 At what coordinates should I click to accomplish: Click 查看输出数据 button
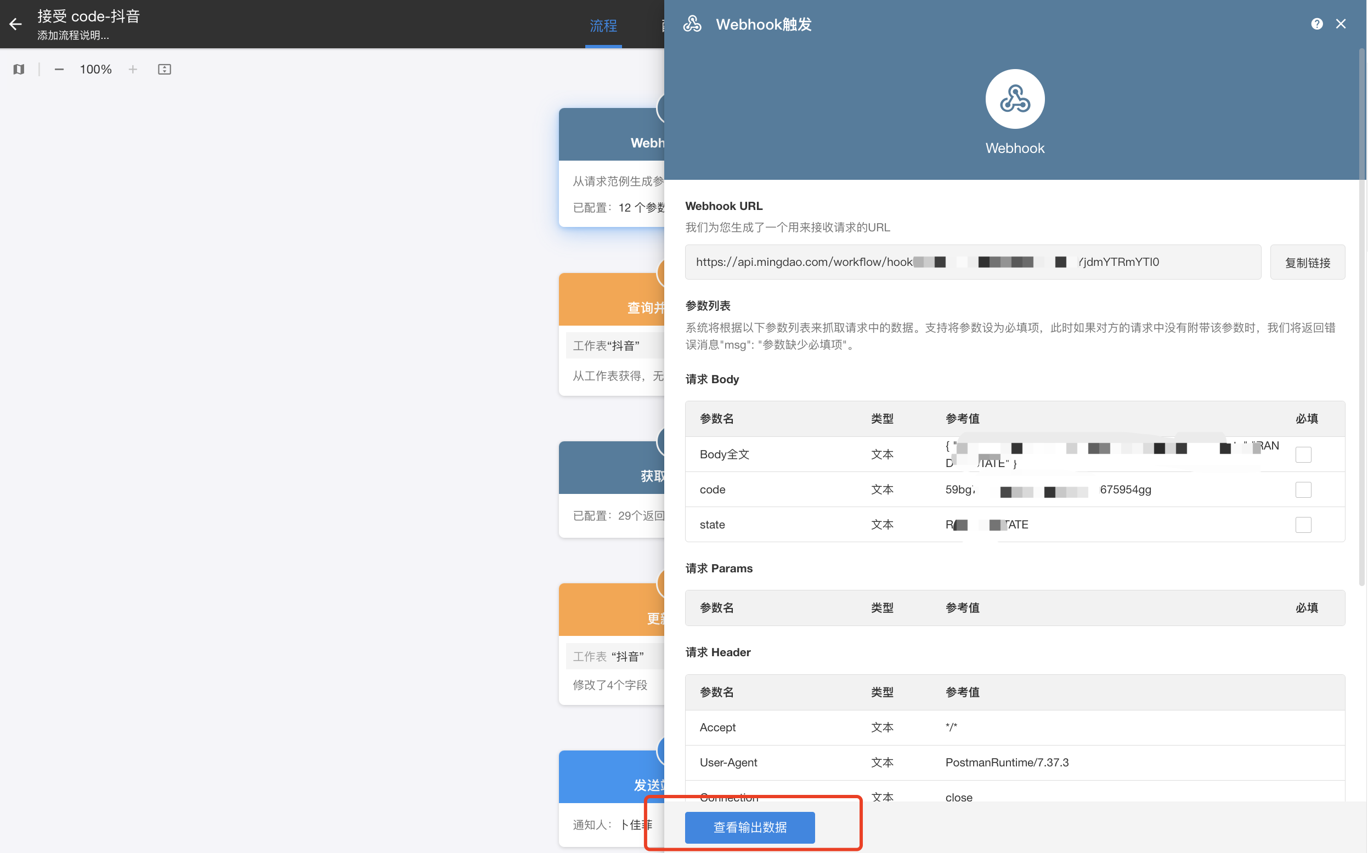click(x=749, y=827)
